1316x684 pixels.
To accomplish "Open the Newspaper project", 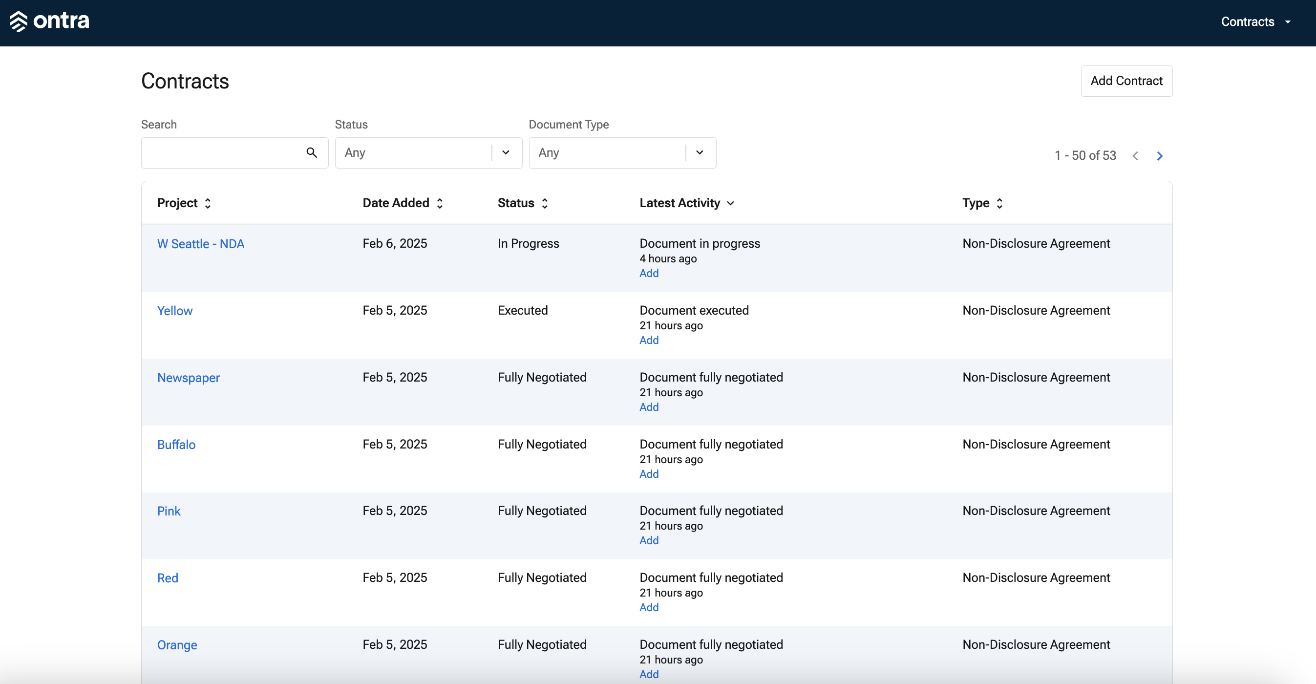I will [x=189, y=378].
